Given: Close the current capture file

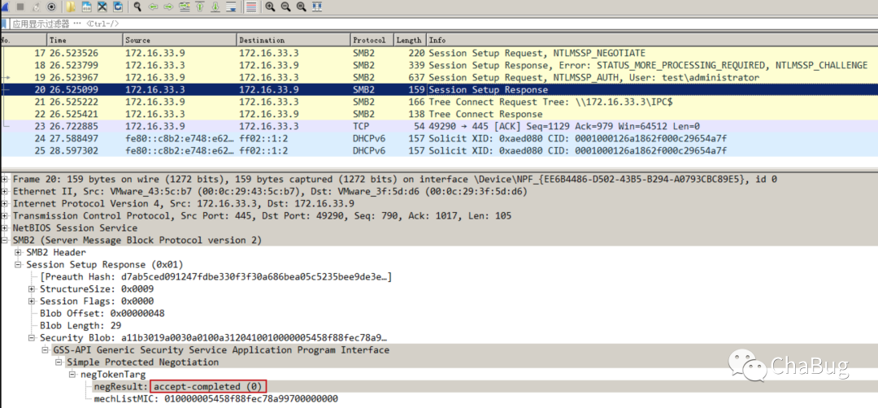Looking at the screenshot, I should [x=102, y=7].
